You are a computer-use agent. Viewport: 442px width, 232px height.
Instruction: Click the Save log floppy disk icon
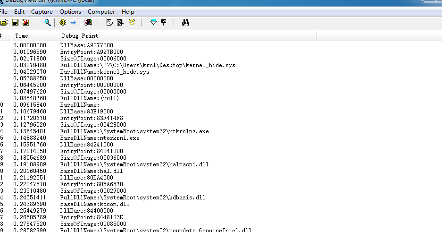pos(15,23)
